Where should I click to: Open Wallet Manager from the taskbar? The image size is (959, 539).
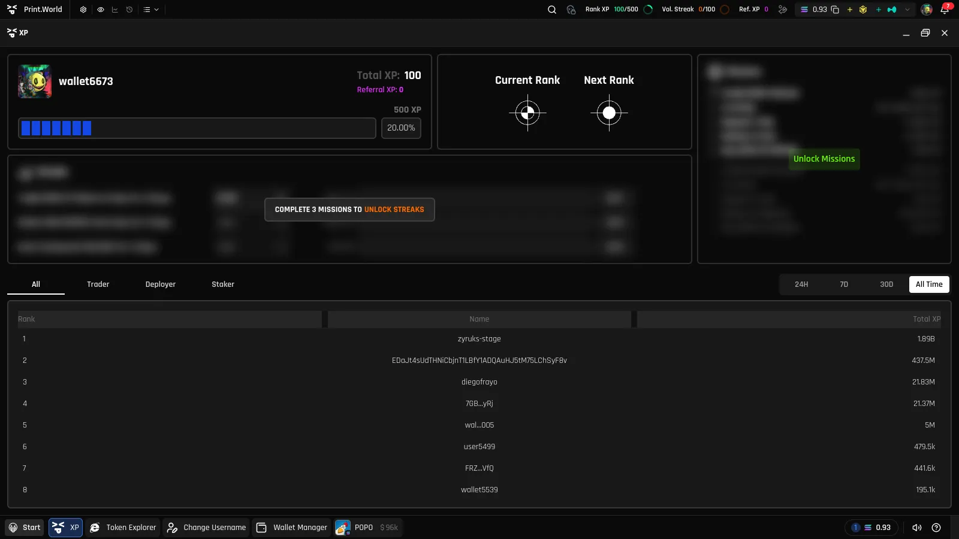(292, 528)
